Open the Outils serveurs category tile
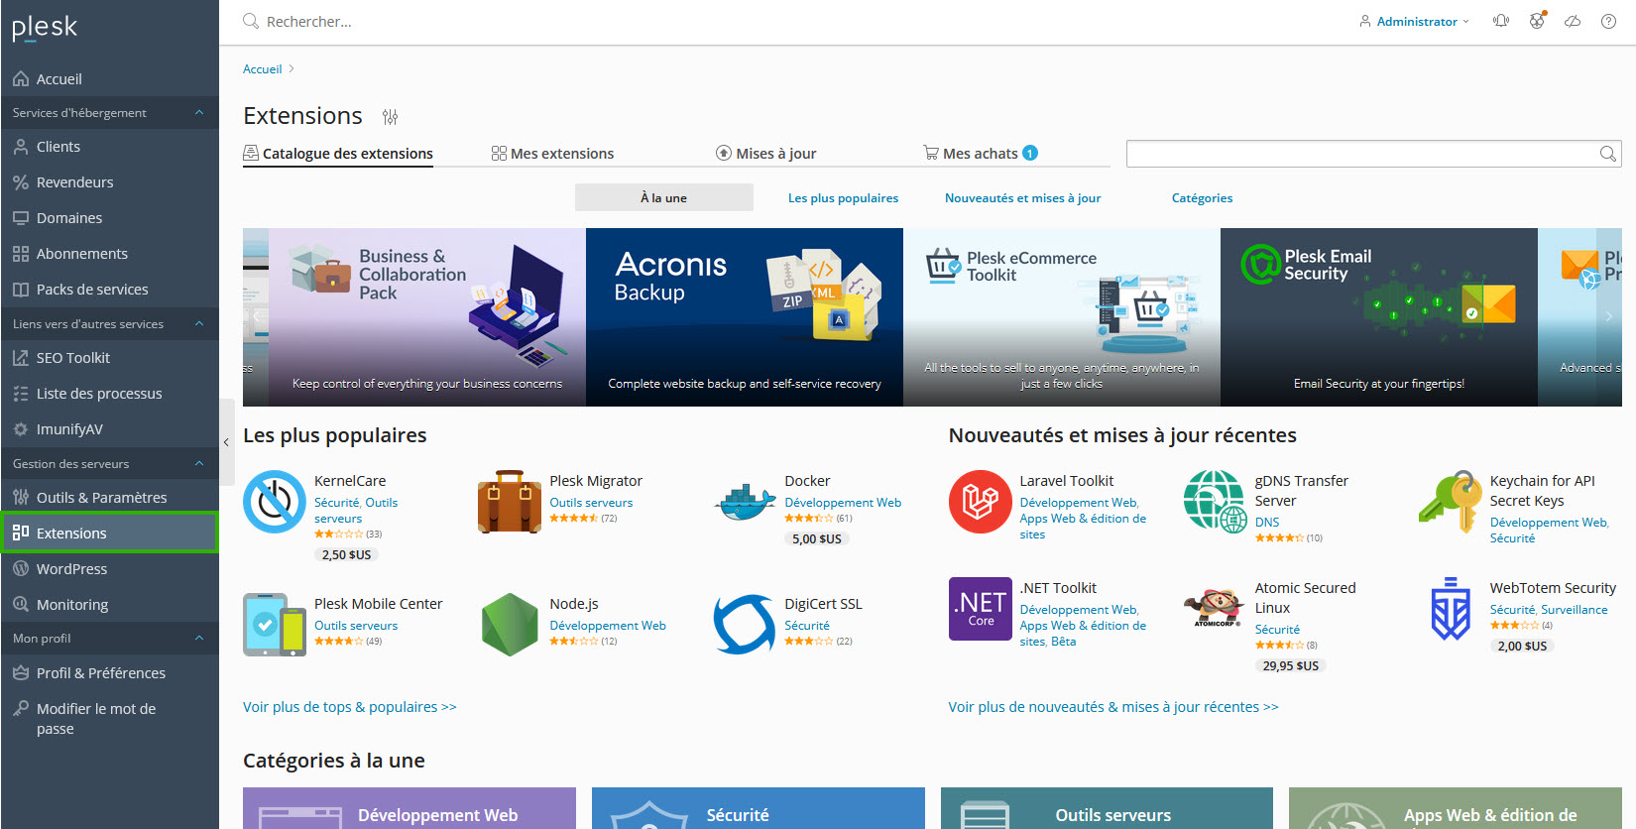1636x829 pixels. [x=1107, y=808]
